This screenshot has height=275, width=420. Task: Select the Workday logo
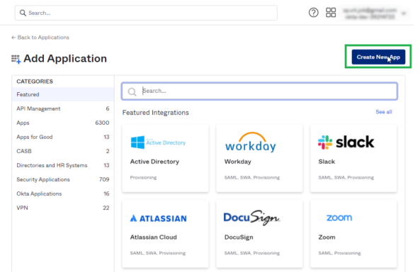tap(251, 142)
